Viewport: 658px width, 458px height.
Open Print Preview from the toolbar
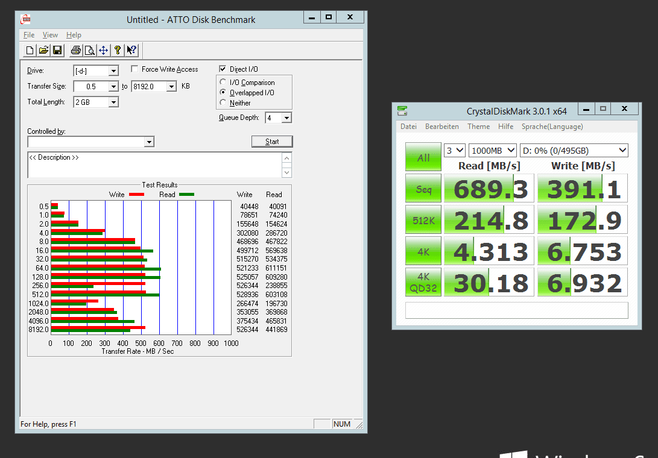pos(89,50)
